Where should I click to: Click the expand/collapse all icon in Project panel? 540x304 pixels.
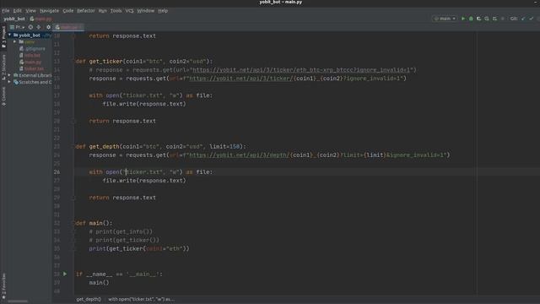(x=39, y=27)
